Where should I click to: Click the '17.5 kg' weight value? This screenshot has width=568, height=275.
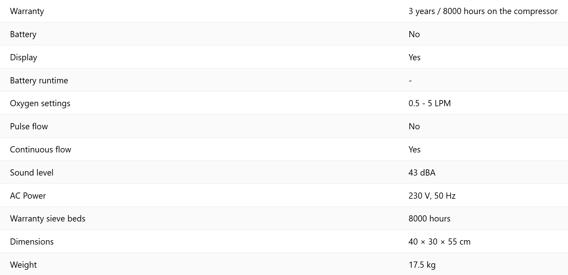coord(422,265)
